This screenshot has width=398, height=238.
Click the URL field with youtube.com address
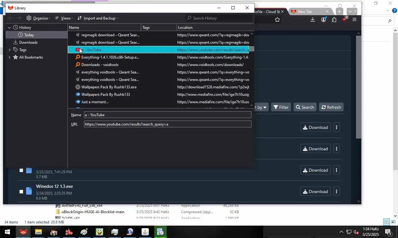167,124
